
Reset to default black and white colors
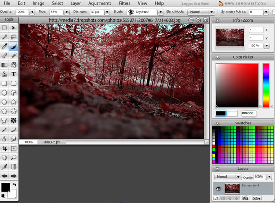coord(3,196)
